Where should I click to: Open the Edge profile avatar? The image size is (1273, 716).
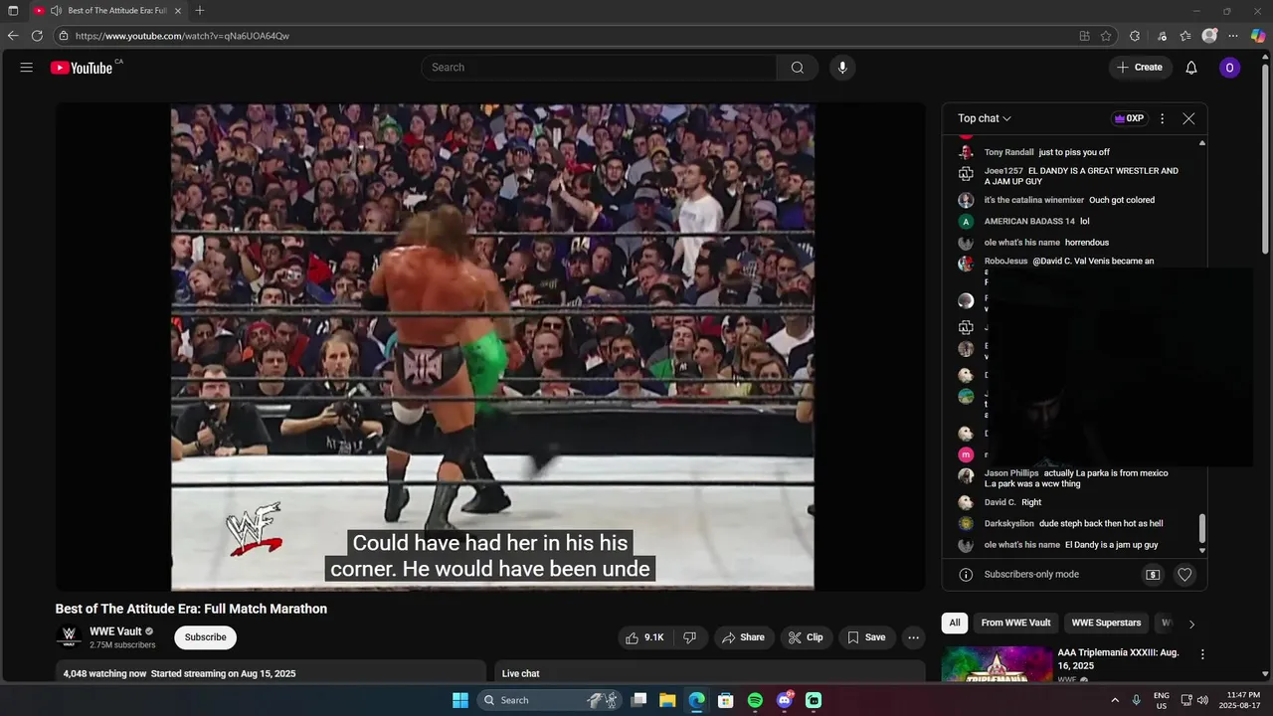1209,36
